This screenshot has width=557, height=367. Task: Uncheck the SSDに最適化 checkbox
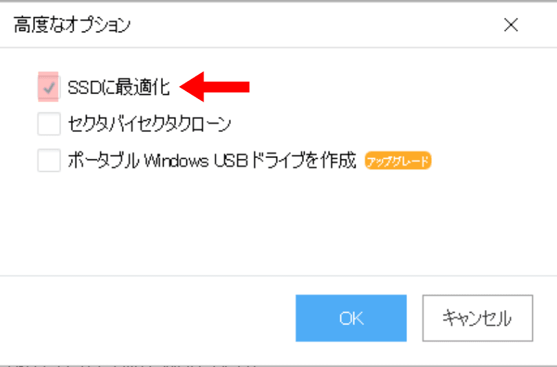tap(49, 87)
